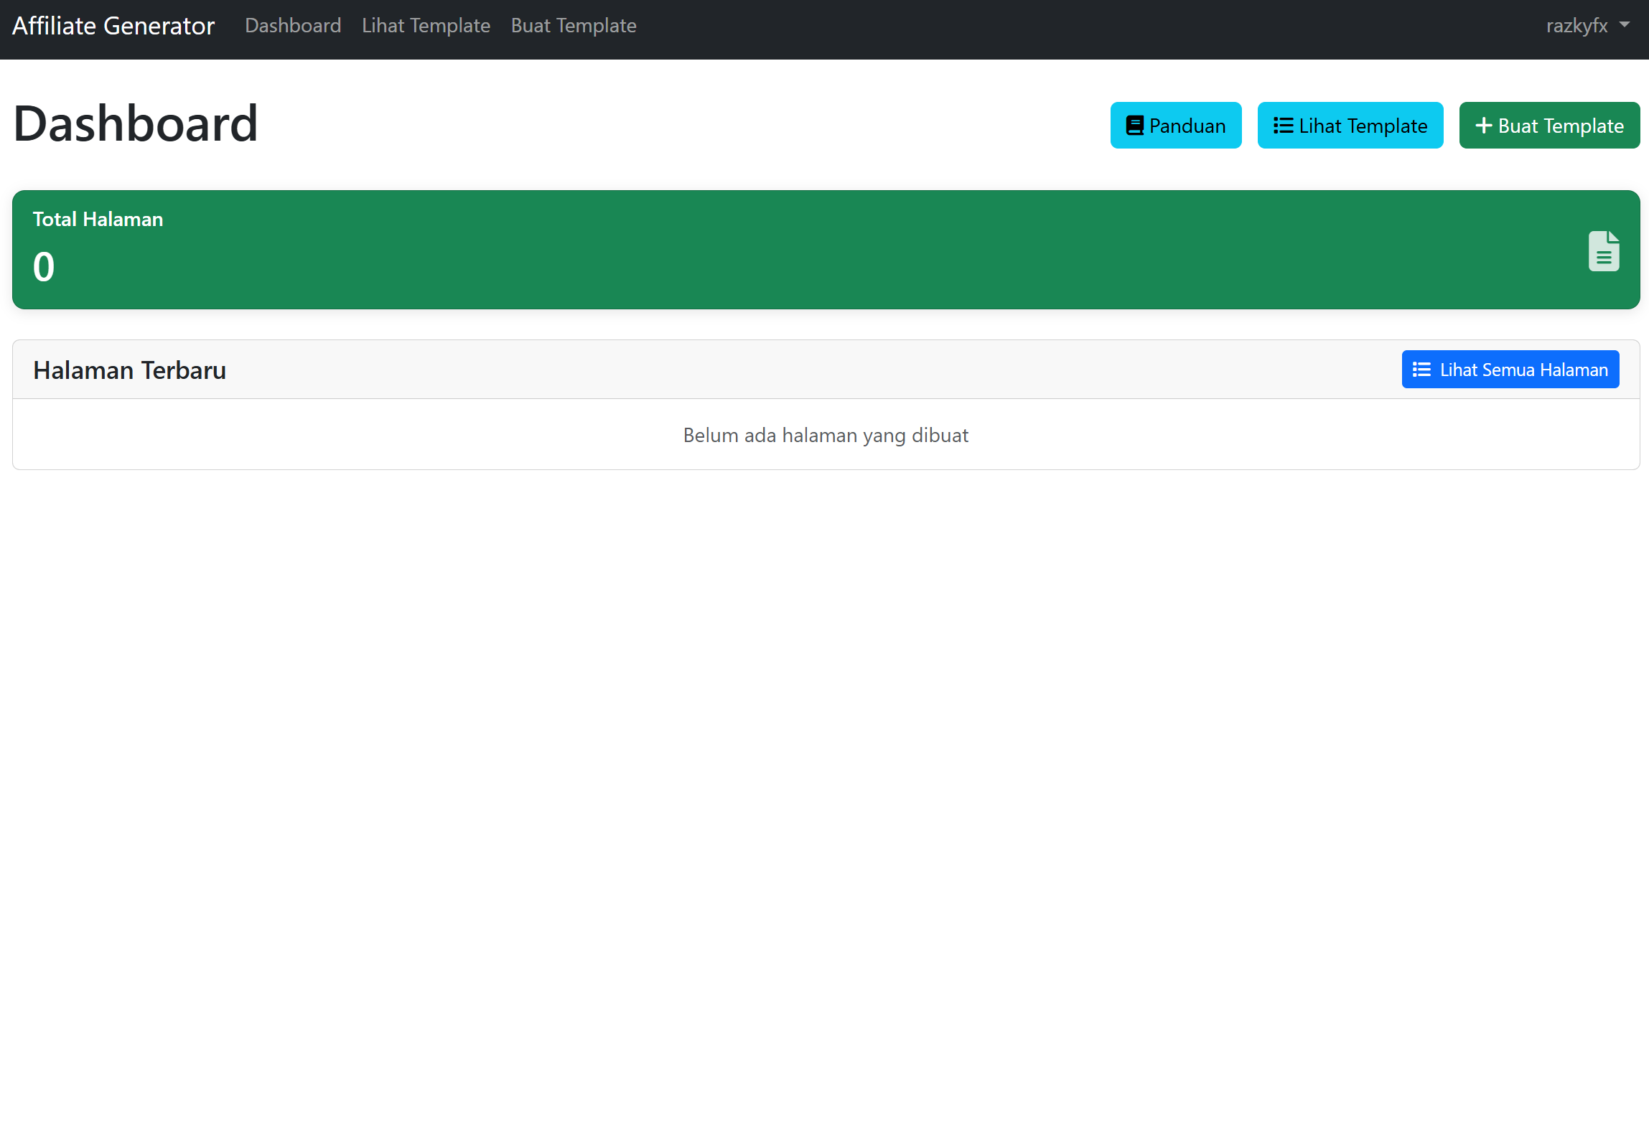Click the large Dashboard page heading
The image size is (1649, 1126).
point(136,123)
